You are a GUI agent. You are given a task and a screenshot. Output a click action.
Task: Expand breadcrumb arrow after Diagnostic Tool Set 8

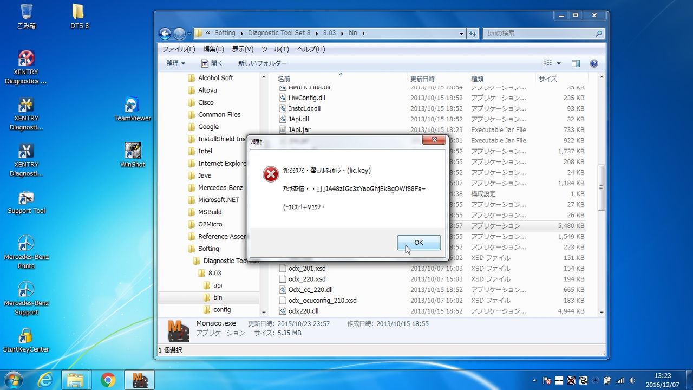click(x=317, y=33)
